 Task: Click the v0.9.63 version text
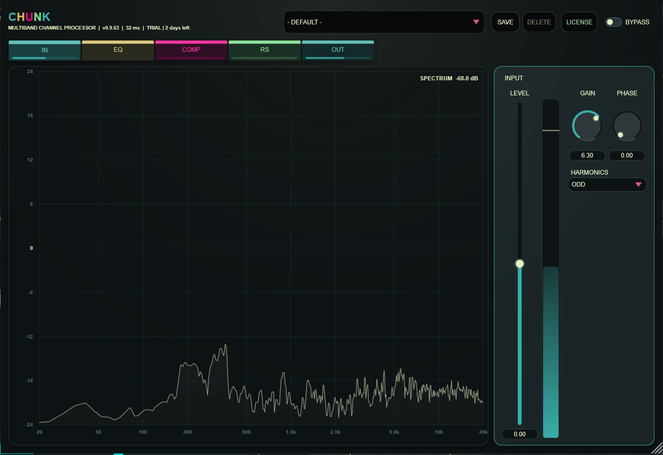coord(111,28)
